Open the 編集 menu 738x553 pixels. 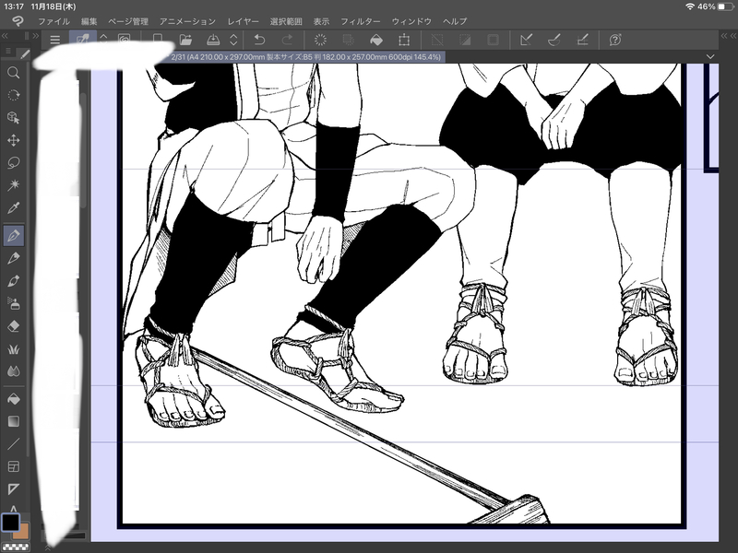tap(89, 21)
